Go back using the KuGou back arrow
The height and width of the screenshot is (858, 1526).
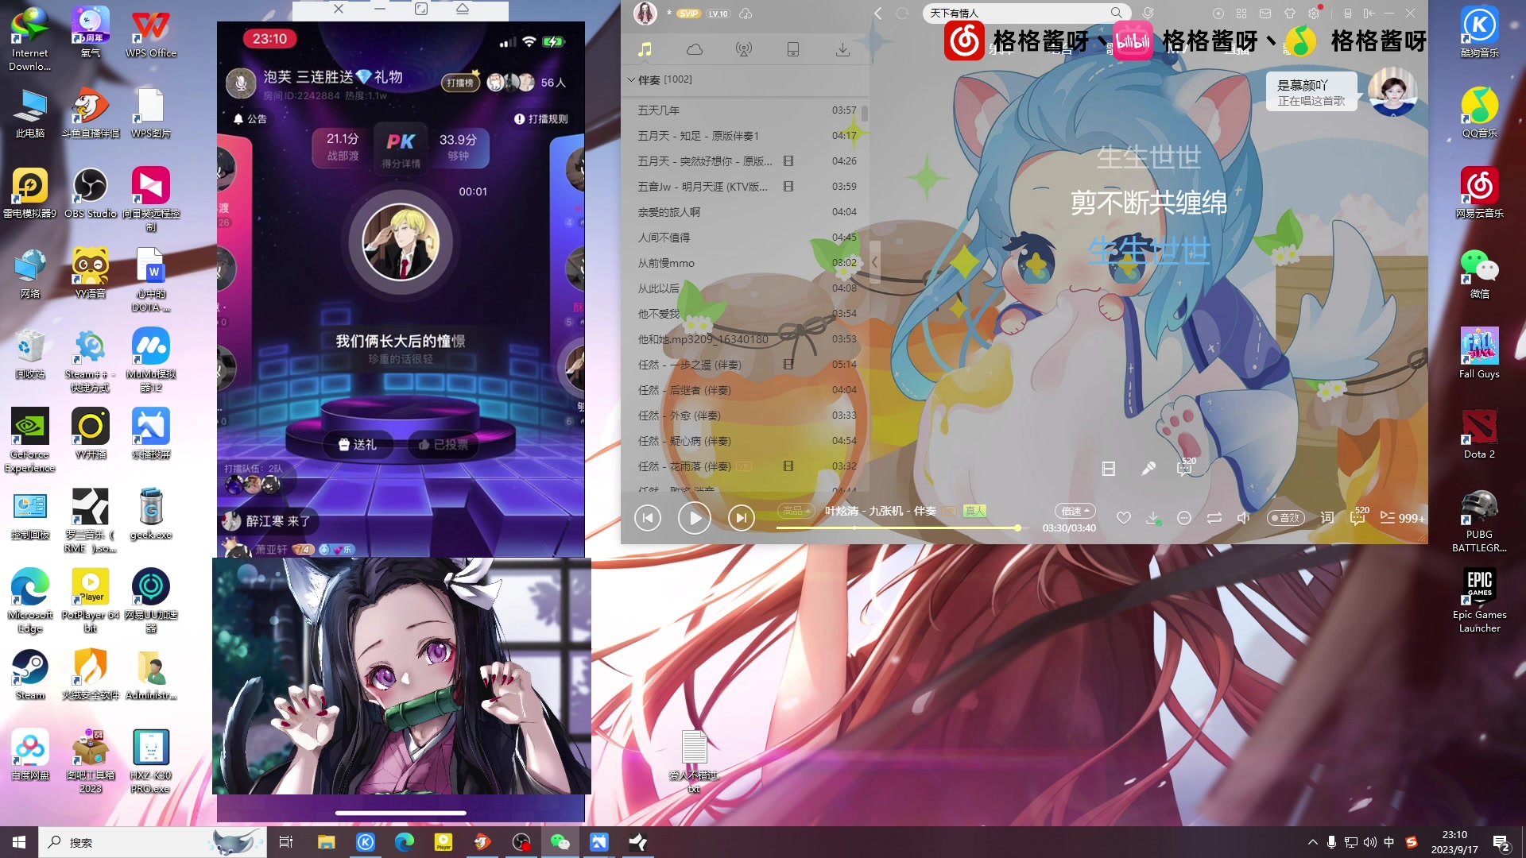[x=878, y=14]
